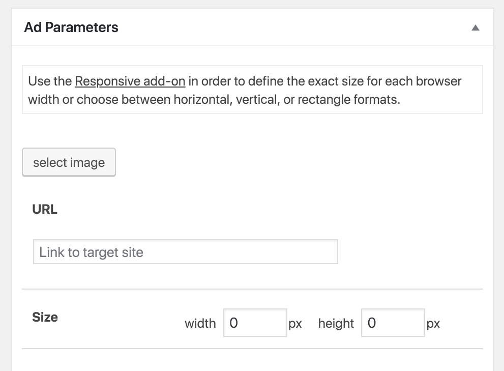Click the px unit after height field

point(433,324)
